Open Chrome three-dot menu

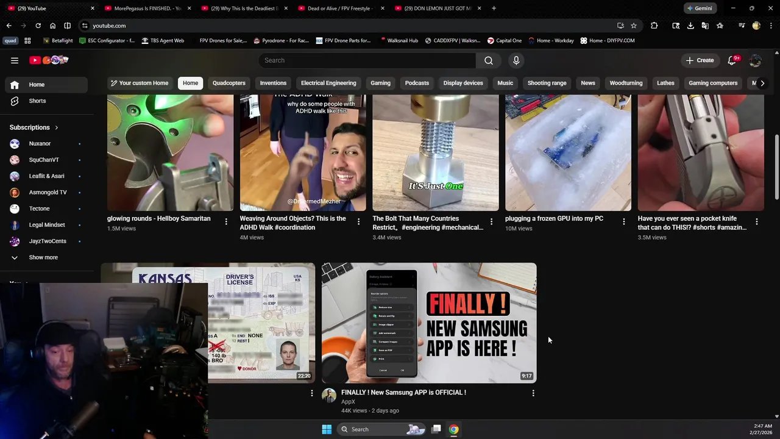[771, 26]
